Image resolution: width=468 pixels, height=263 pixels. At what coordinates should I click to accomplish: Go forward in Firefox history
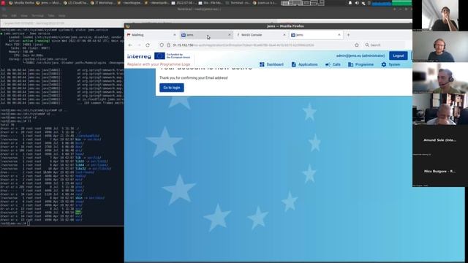139,45
